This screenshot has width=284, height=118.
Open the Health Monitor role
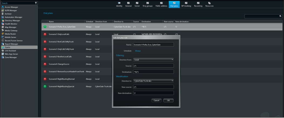[x=11, y=24]
